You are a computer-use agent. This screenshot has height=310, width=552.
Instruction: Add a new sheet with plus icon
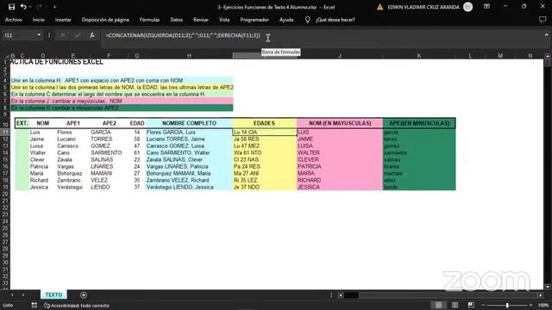pos(84,294)
